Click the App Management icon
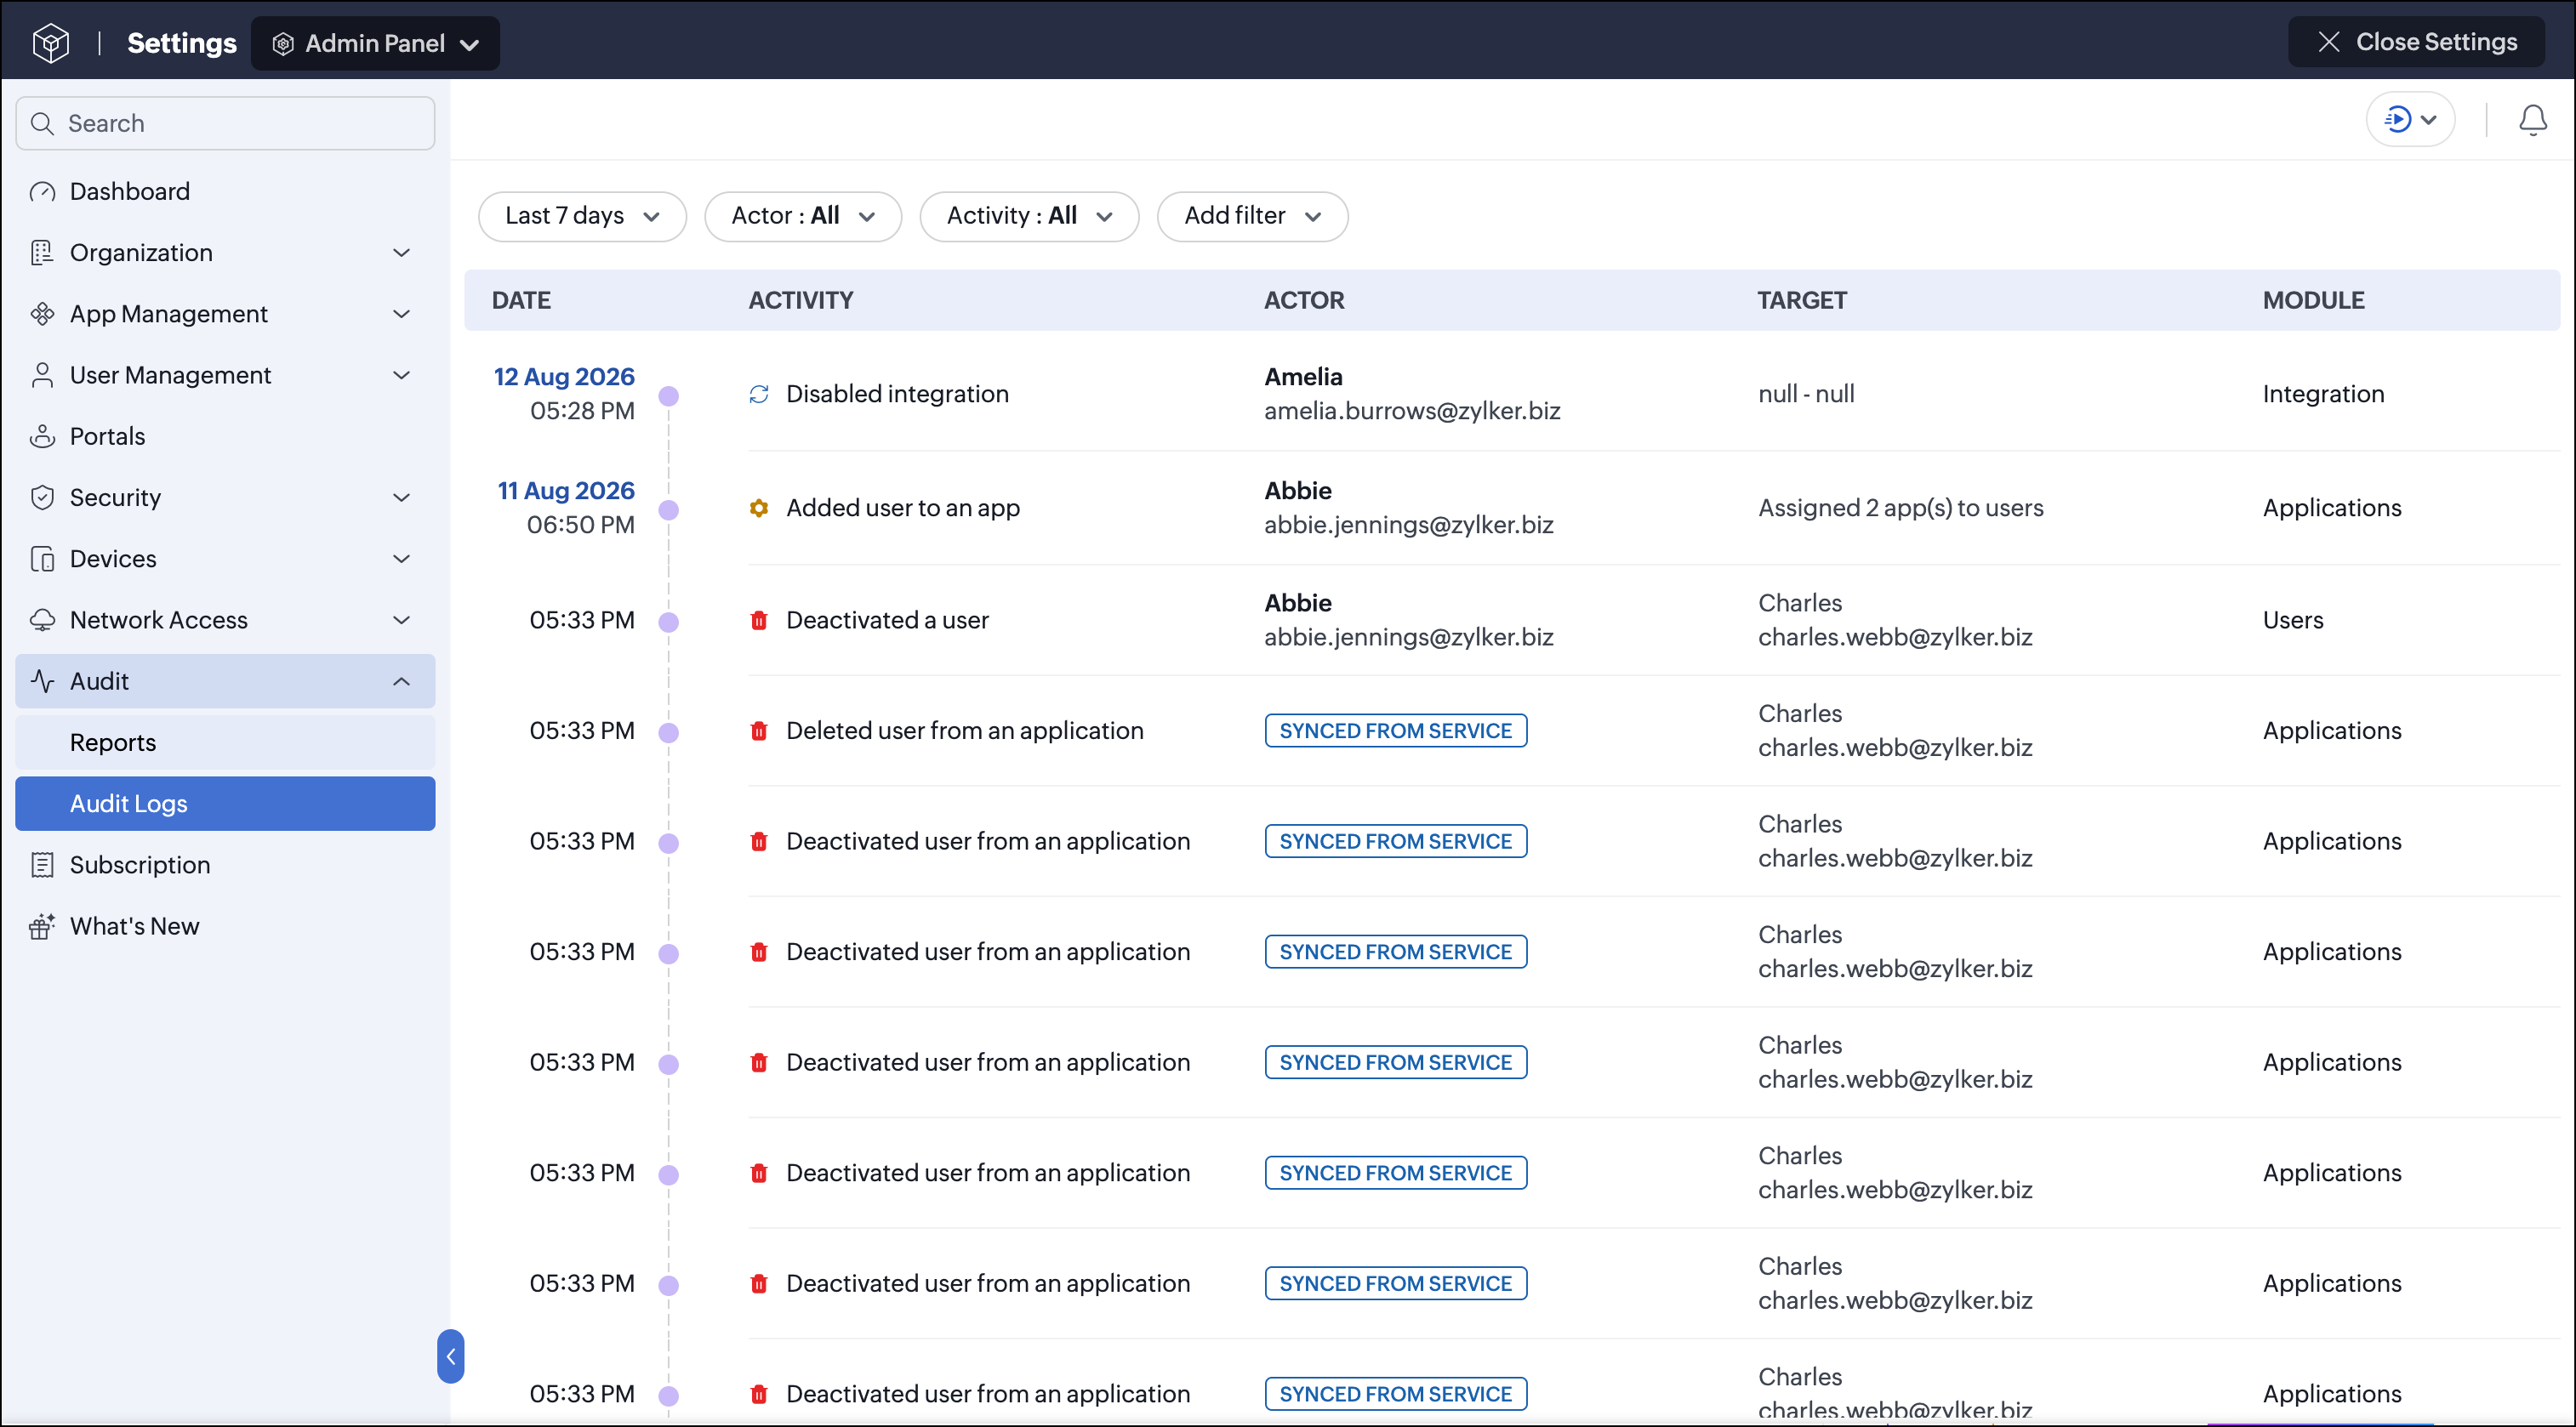This screenshot has width=2576, height=1427. click(42, 314)
